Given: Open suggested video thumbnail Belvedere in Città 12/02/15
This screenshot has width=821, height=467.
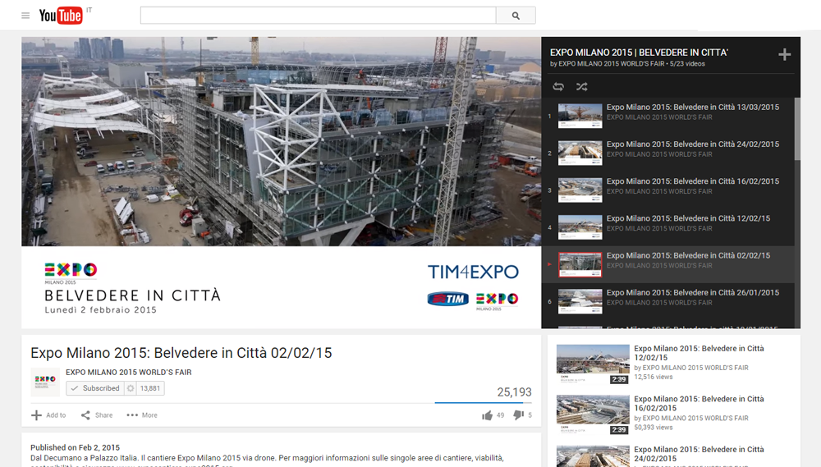Looking at the screenshot, I should pos(593,364).
